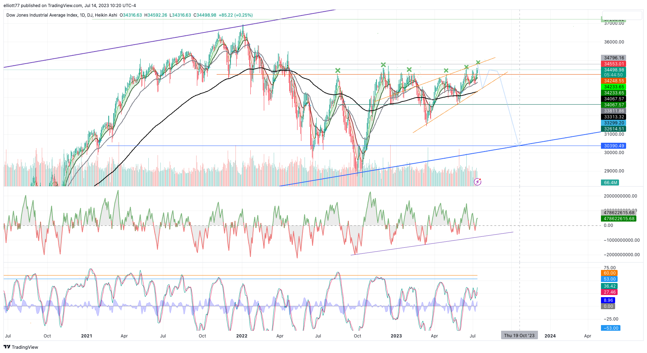The image size is (647, 353).
Task: Click the purple lightning bolt icon
Action: [478, 182]
